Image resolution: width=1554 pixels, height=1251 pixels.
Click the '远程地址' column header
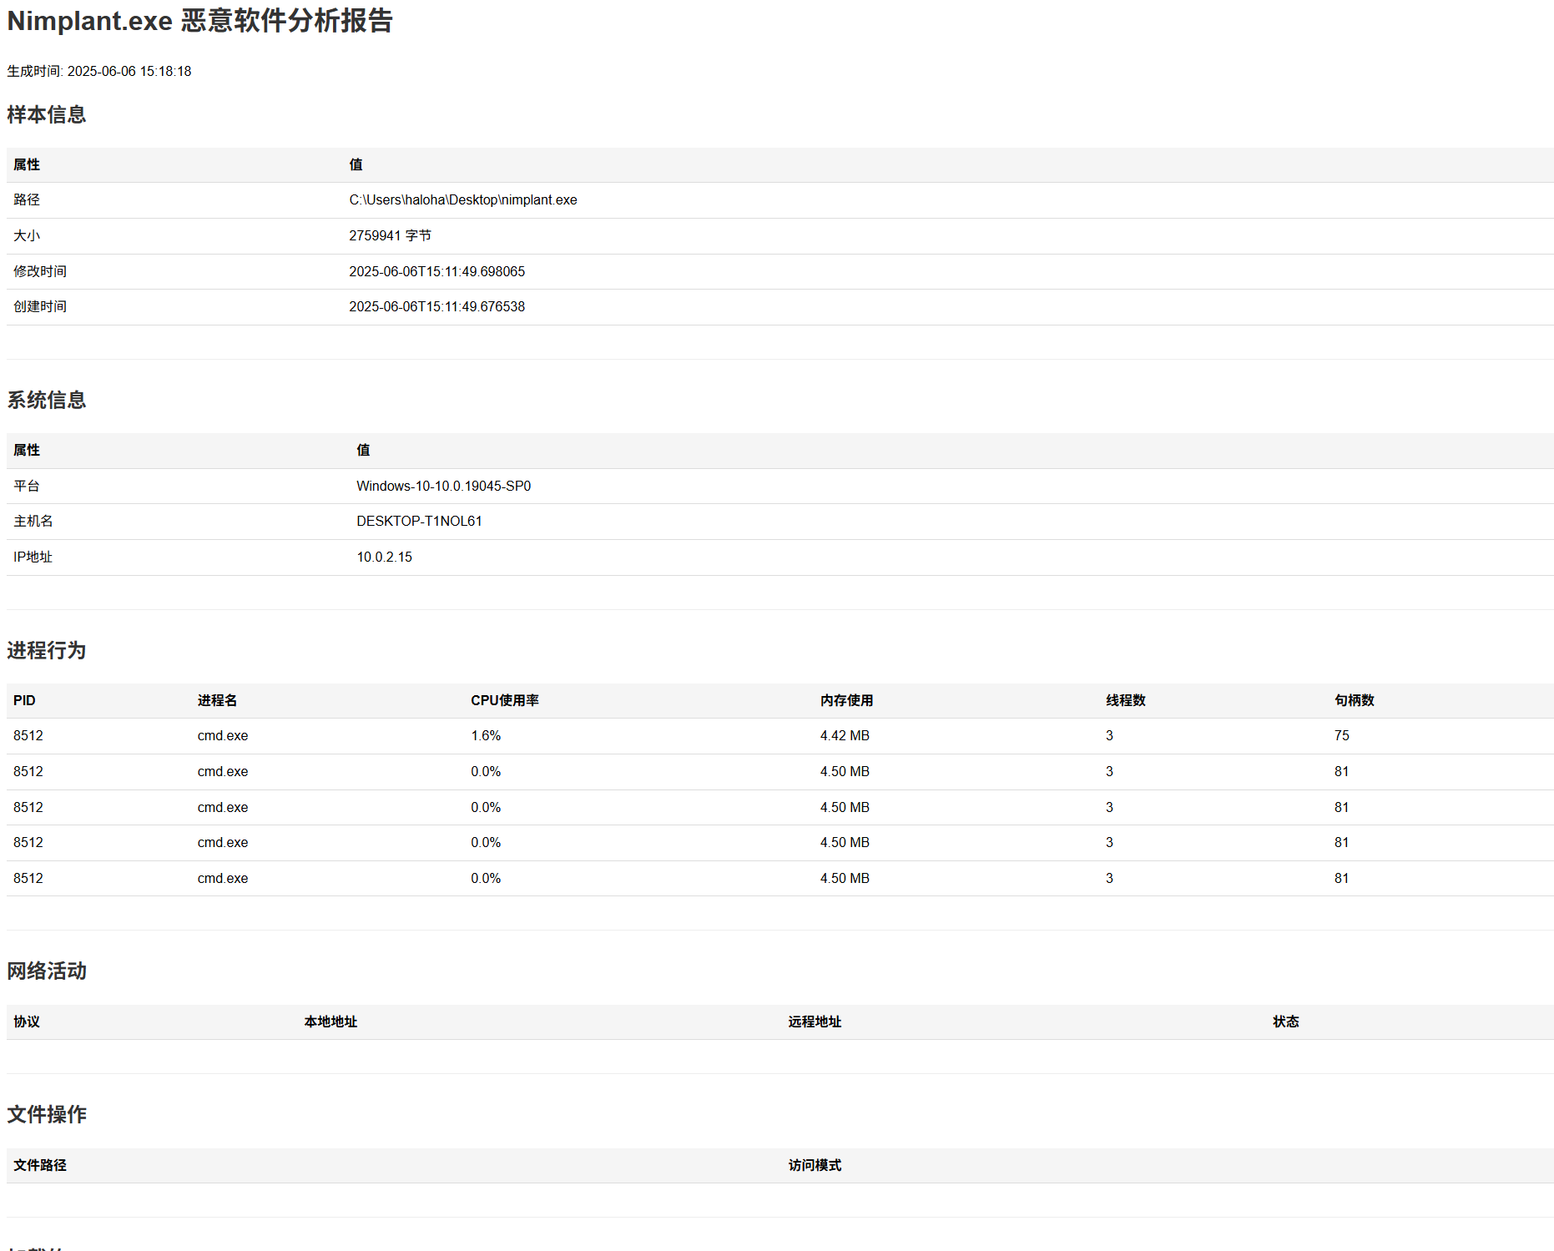point(815,1022)
